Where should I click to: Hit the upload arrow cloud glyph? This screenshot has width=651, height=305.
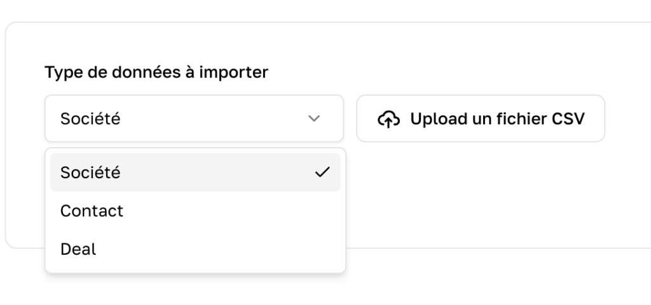(x=388, y=119)
